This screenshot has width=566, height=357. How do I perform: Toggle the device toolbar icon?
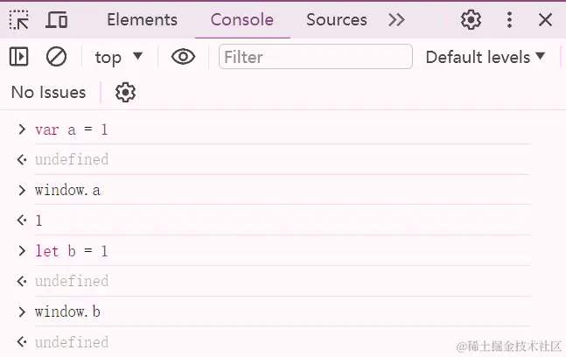pos(57,19)
